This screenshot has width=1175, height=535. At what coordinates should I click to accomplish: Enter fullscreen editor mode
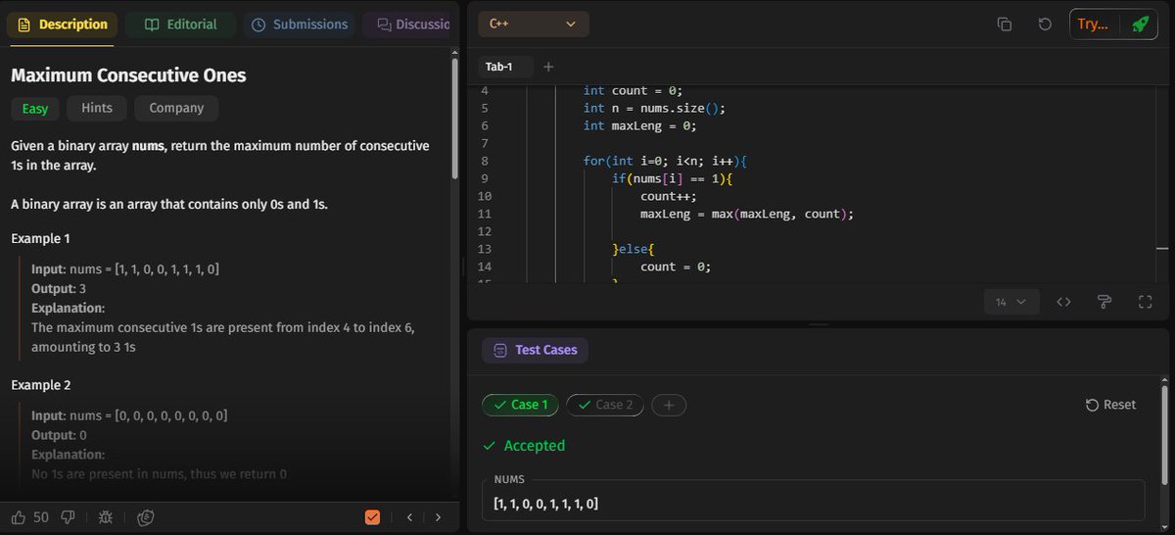coord(1145,303)
